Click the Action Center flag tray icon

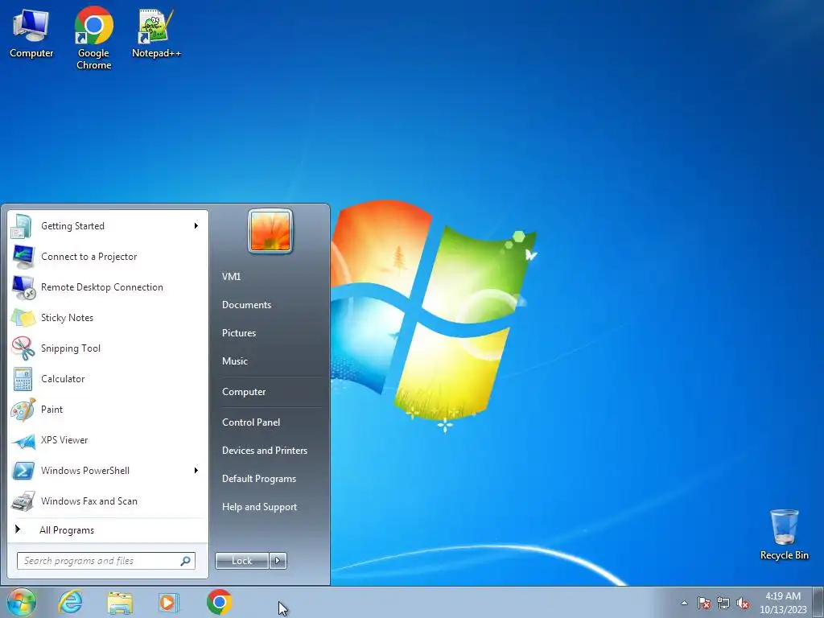click(x=704, y=603)
